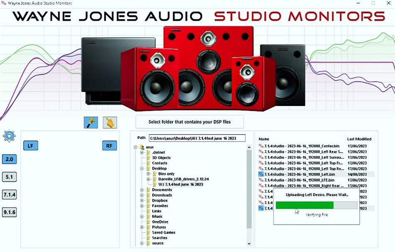Image resolution: width=395 pixels, height=252 pixels.
Task: Choose the 7.1.4 speaker layout
Action: pos(9,194)
